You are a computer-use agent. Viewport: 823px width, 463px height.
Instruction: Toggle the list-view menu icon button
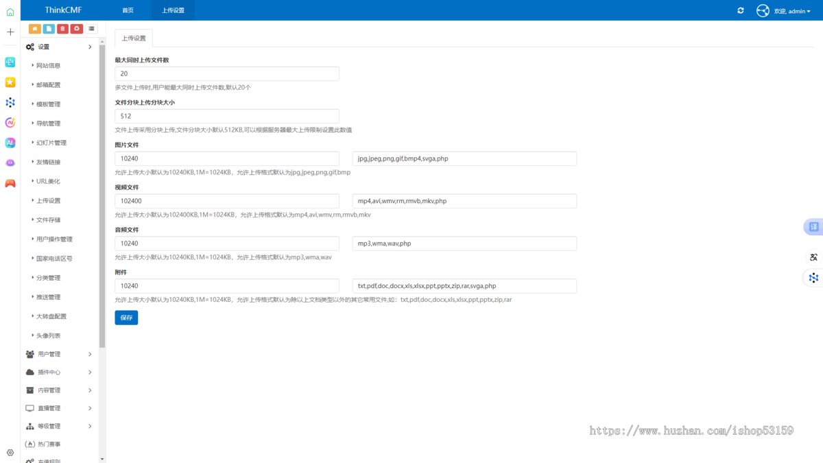(x=91, y=29)
